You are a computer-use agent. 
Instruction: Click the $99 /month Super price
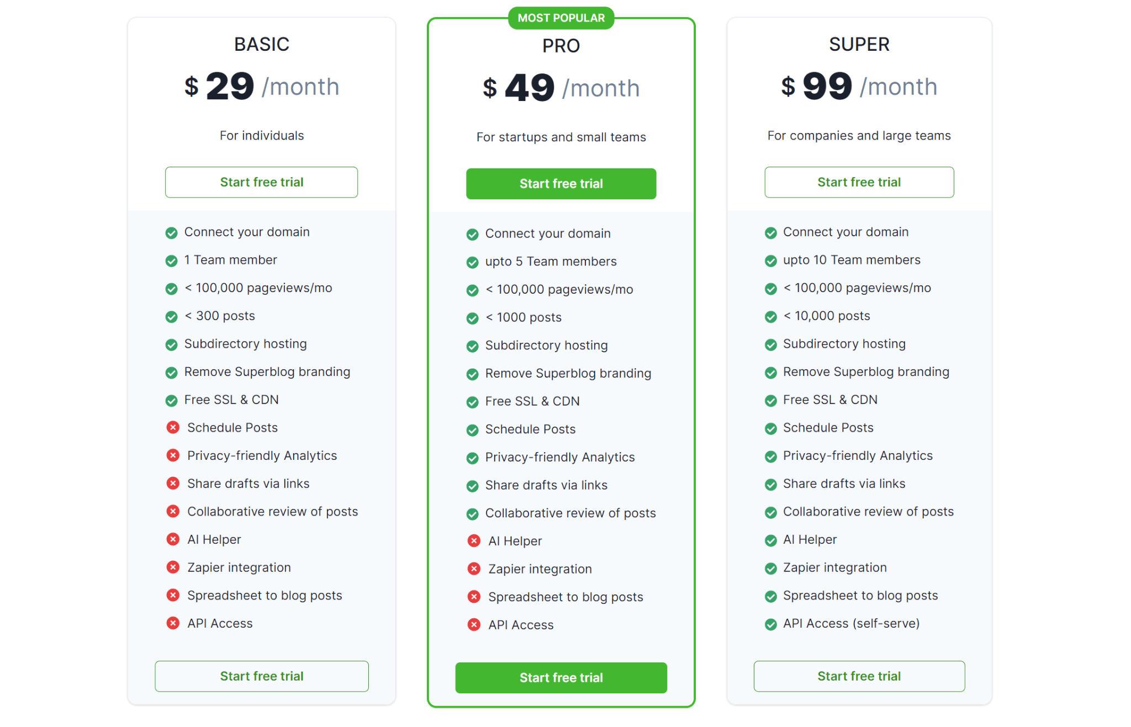pos(859,87)
